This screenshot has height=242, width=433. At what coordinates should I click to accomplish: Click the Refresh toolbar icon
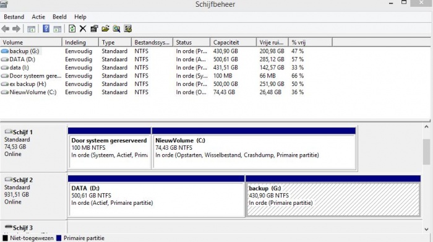(72, 28)
